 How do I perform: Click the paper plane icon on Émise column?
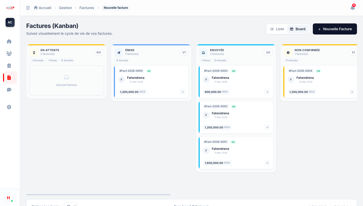(119, 52)
